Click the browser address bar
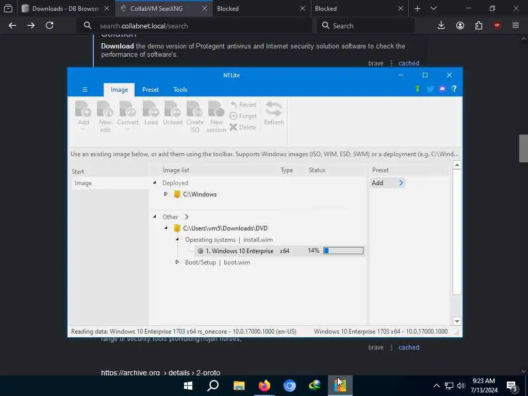 [x=194, y=26]
